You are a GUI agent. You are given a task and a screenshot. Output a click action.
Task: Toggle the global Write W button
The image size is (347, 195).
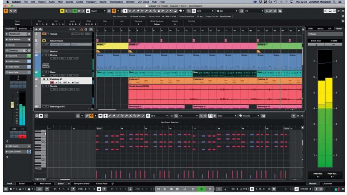click(79, 11)
